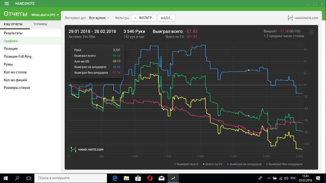
Task: Open People icon in taskbar
Action: 260,178
